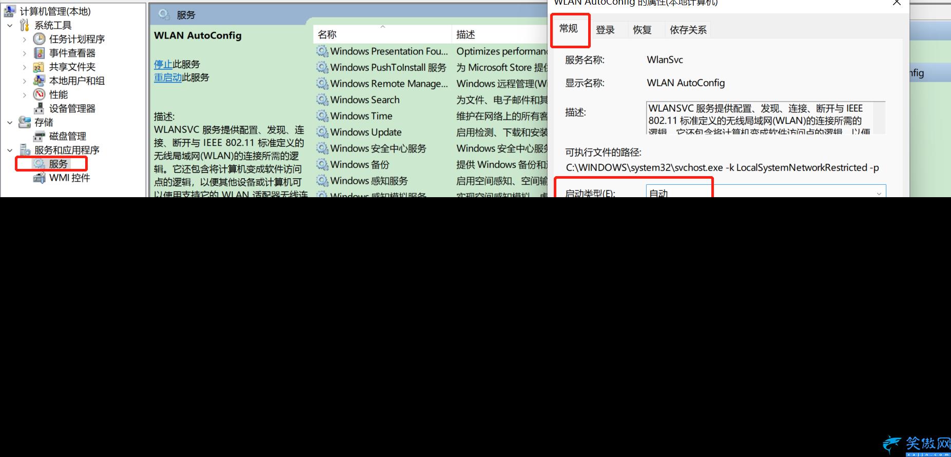Select WMI Control icon in tree

pos(39,178)
